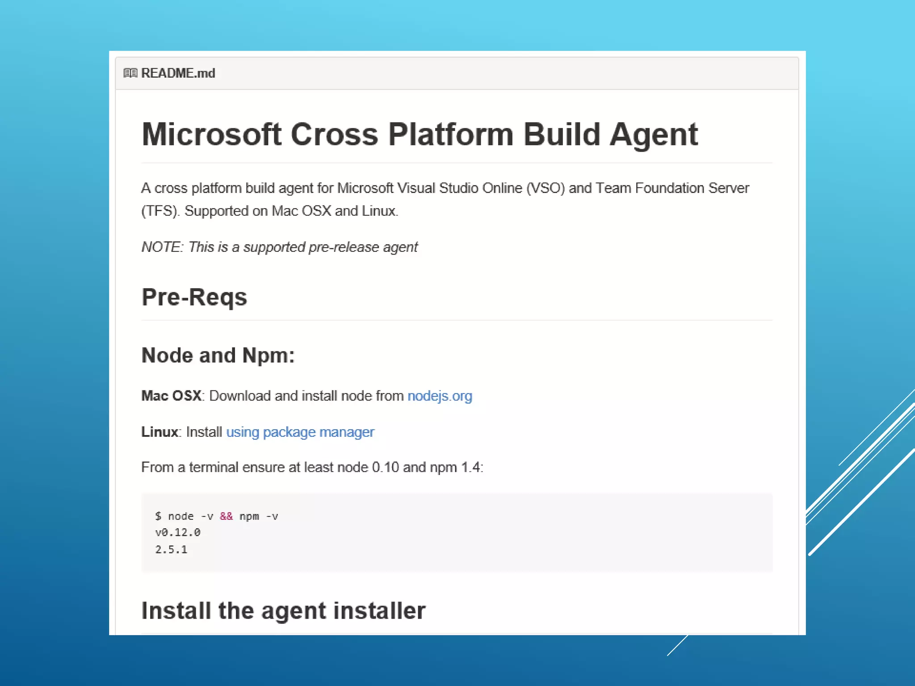Click the pink '&&' operator in code
The image size is (915, 686).
[x=226, y=516]
